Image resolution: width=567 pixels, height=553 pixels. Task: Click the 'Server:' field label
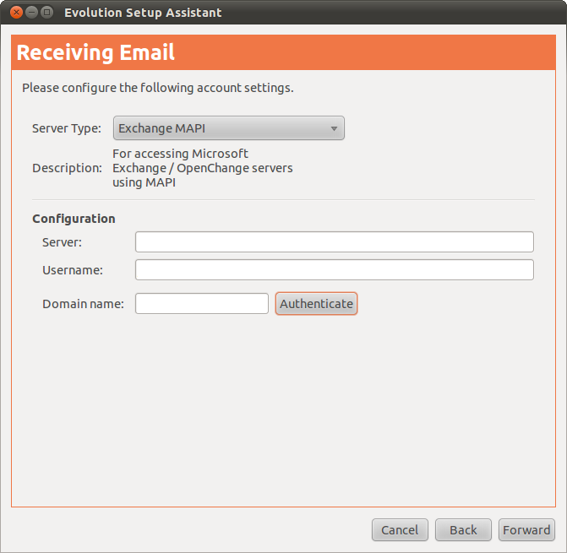[62, 242]
